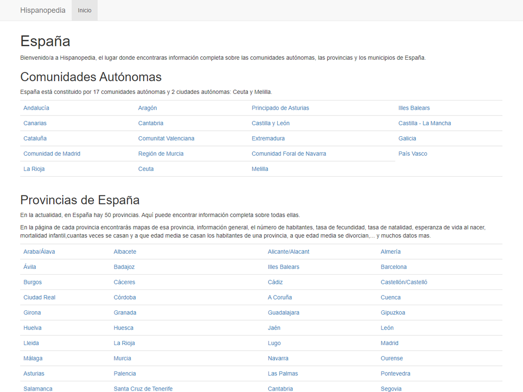Go to Principado de Asturias

280,108
